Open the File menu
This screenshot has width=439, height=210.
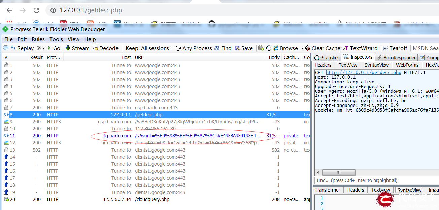pyautogui.click(x=8, y=39)
